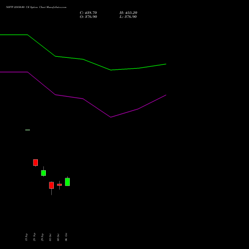Click the close value C: 438.70

click(88, 13)
